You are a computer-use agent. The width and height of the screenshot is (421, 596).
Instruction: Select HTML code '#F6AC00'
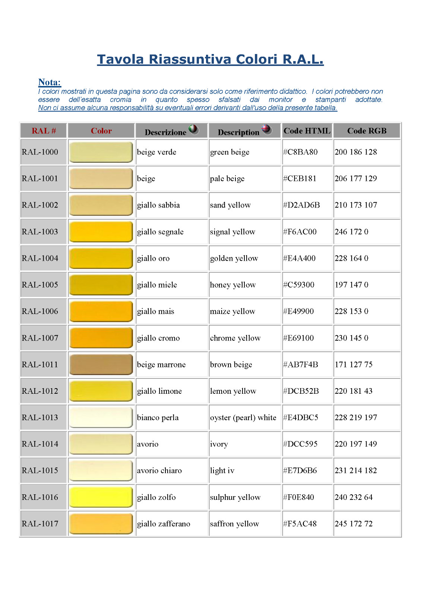pyautogui.click(x=300, y=232)
